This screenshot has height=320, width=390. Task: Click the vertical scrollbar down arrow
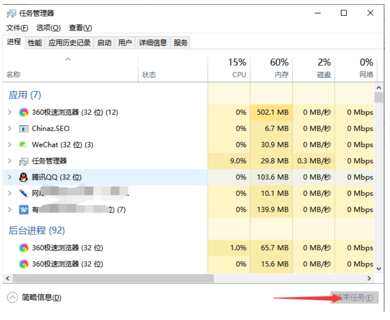click(379, 268)
